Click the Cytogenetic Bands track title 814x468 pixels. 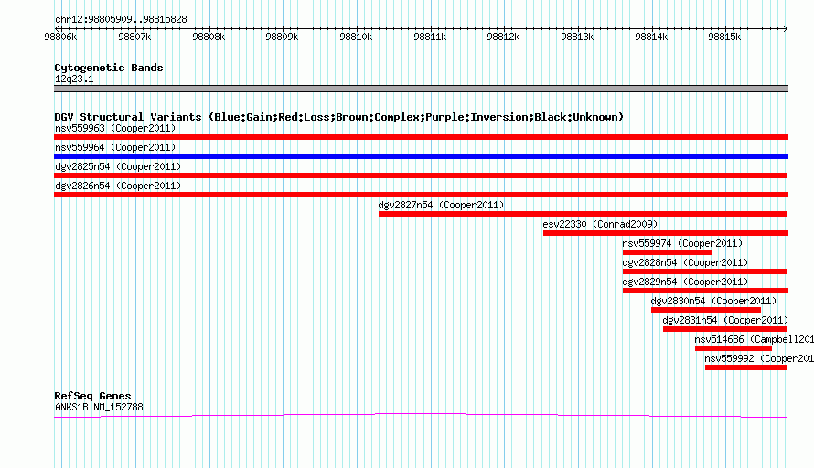109,68
